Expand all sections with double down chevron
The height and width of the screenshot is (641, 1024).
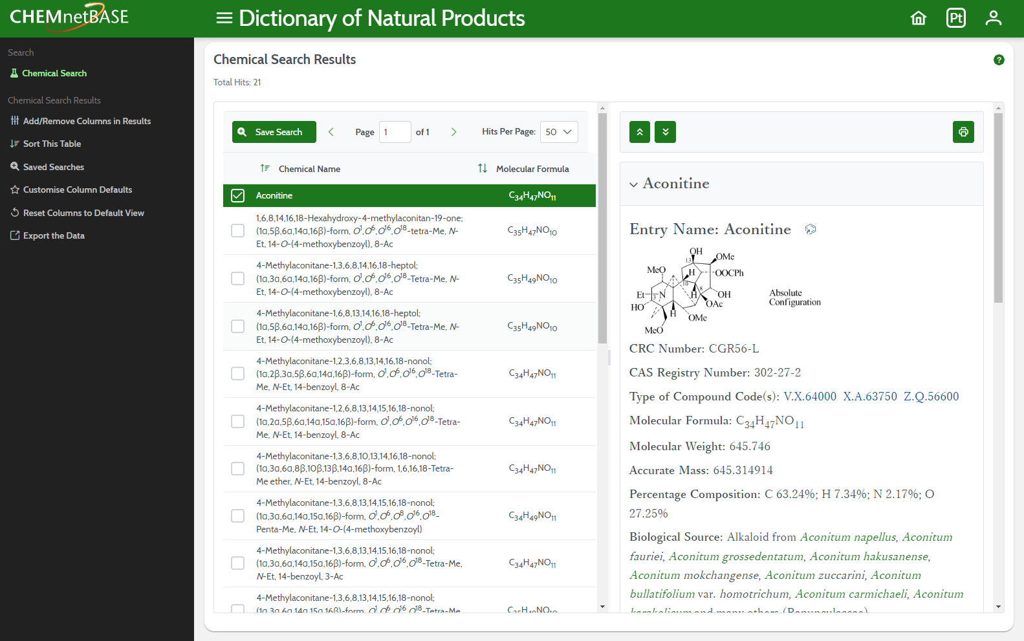(x=665, y=132)
